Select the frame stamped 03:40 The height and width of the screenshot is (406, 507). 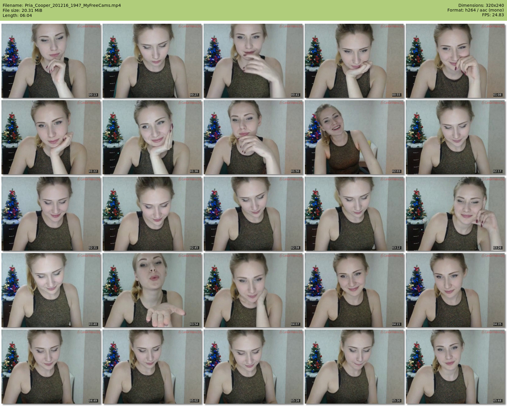[51, 290]
